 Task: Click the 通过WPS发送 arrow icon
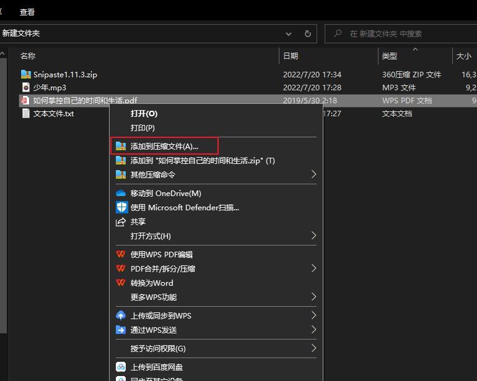[121, 330]
